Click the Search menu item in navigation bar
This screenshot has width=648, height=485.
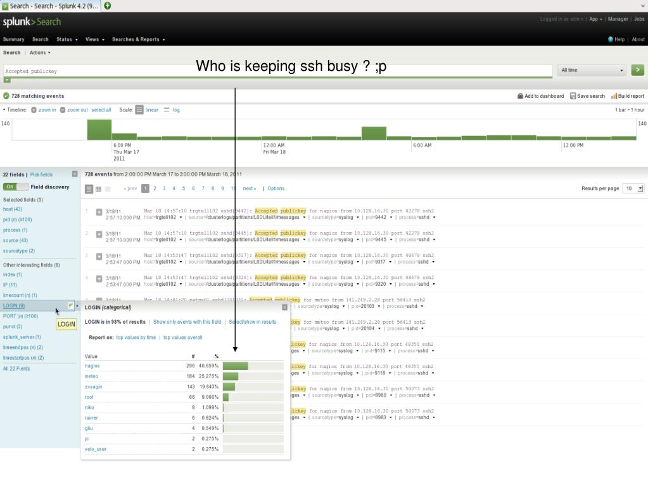point(40,40)
